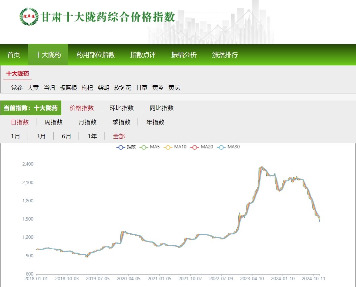Viewport: 356px width, 287px height.
Task: Open the 首页 navigation item
Action: [x=13, y=55]
